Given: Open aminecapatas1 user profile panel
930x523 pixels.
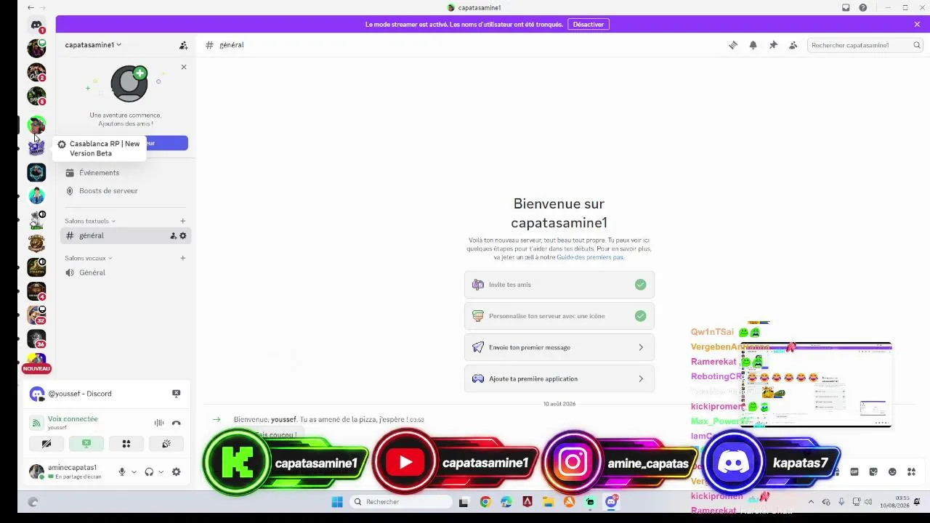Looking at the screenshot, I should point(70,472).
